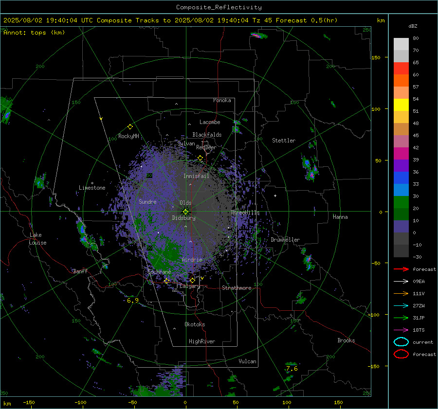Click the Hanna town label
The width and height of the screenshot is (438, 409).
[x=340, y=217]
